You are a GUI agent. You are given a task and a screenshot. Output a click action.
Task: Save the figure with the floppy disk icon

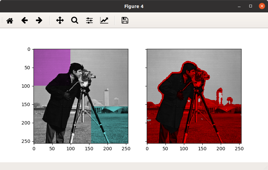125,20
